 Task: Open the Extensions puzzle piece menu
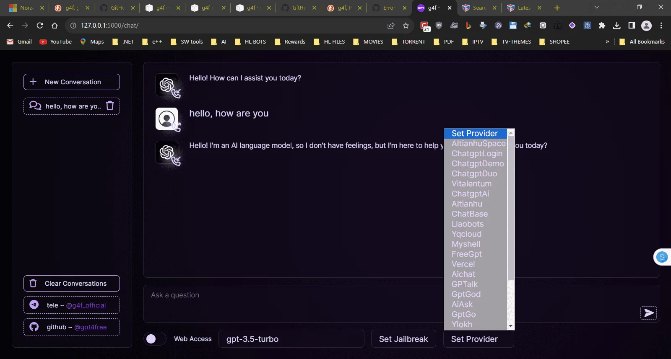click(x=602, y=26)
